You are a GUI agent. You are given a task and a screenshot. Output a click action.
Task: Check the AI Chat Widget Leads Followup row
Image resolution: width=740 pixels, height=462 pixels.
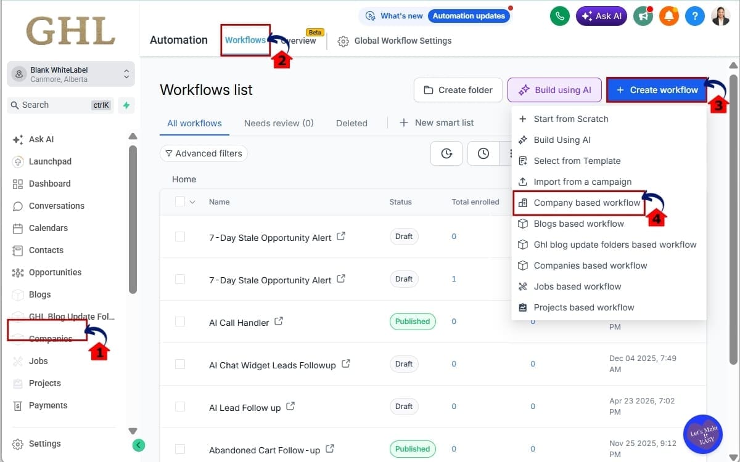click(x=180, y=364)
